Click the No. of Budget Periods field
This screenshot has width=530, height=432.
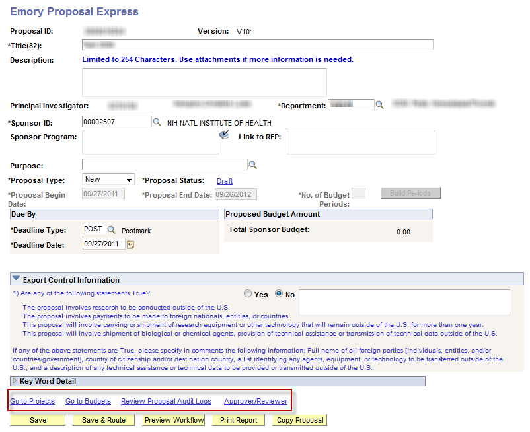(x=358, y=194)
